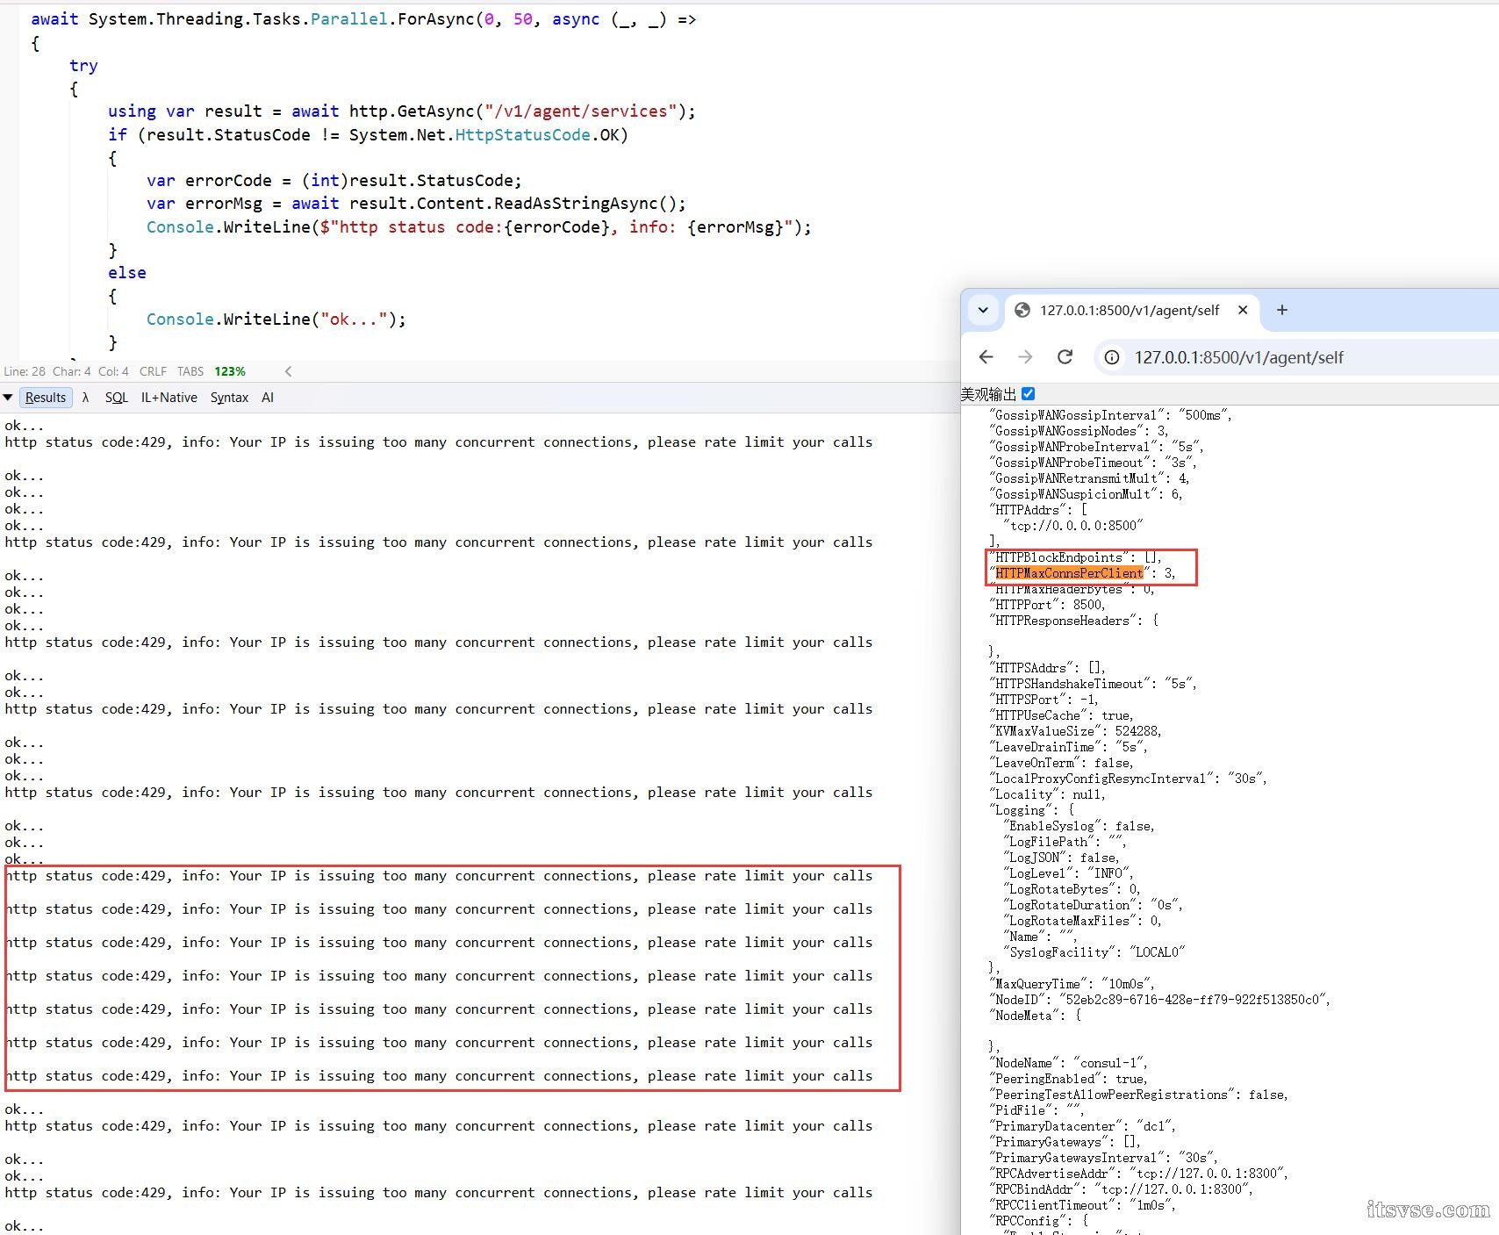
Task: Click the "HTTPBlockEndpoints" JSON line
Action: click(1076, 557)
